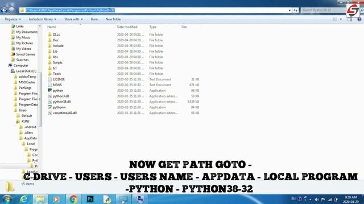Viewport: 364px width, 204px height.
Task: Sort by the Name column header
Action: click(52, 27)
